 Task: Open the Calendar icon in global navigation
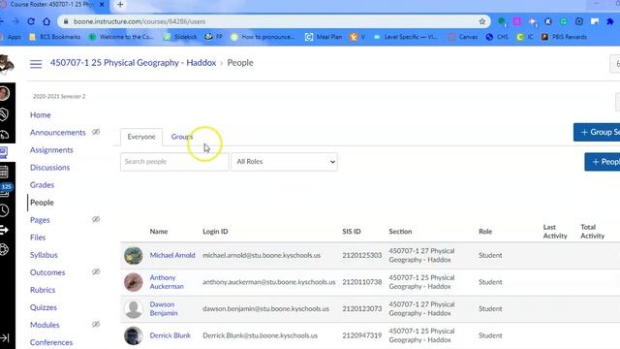click(4, 172)
